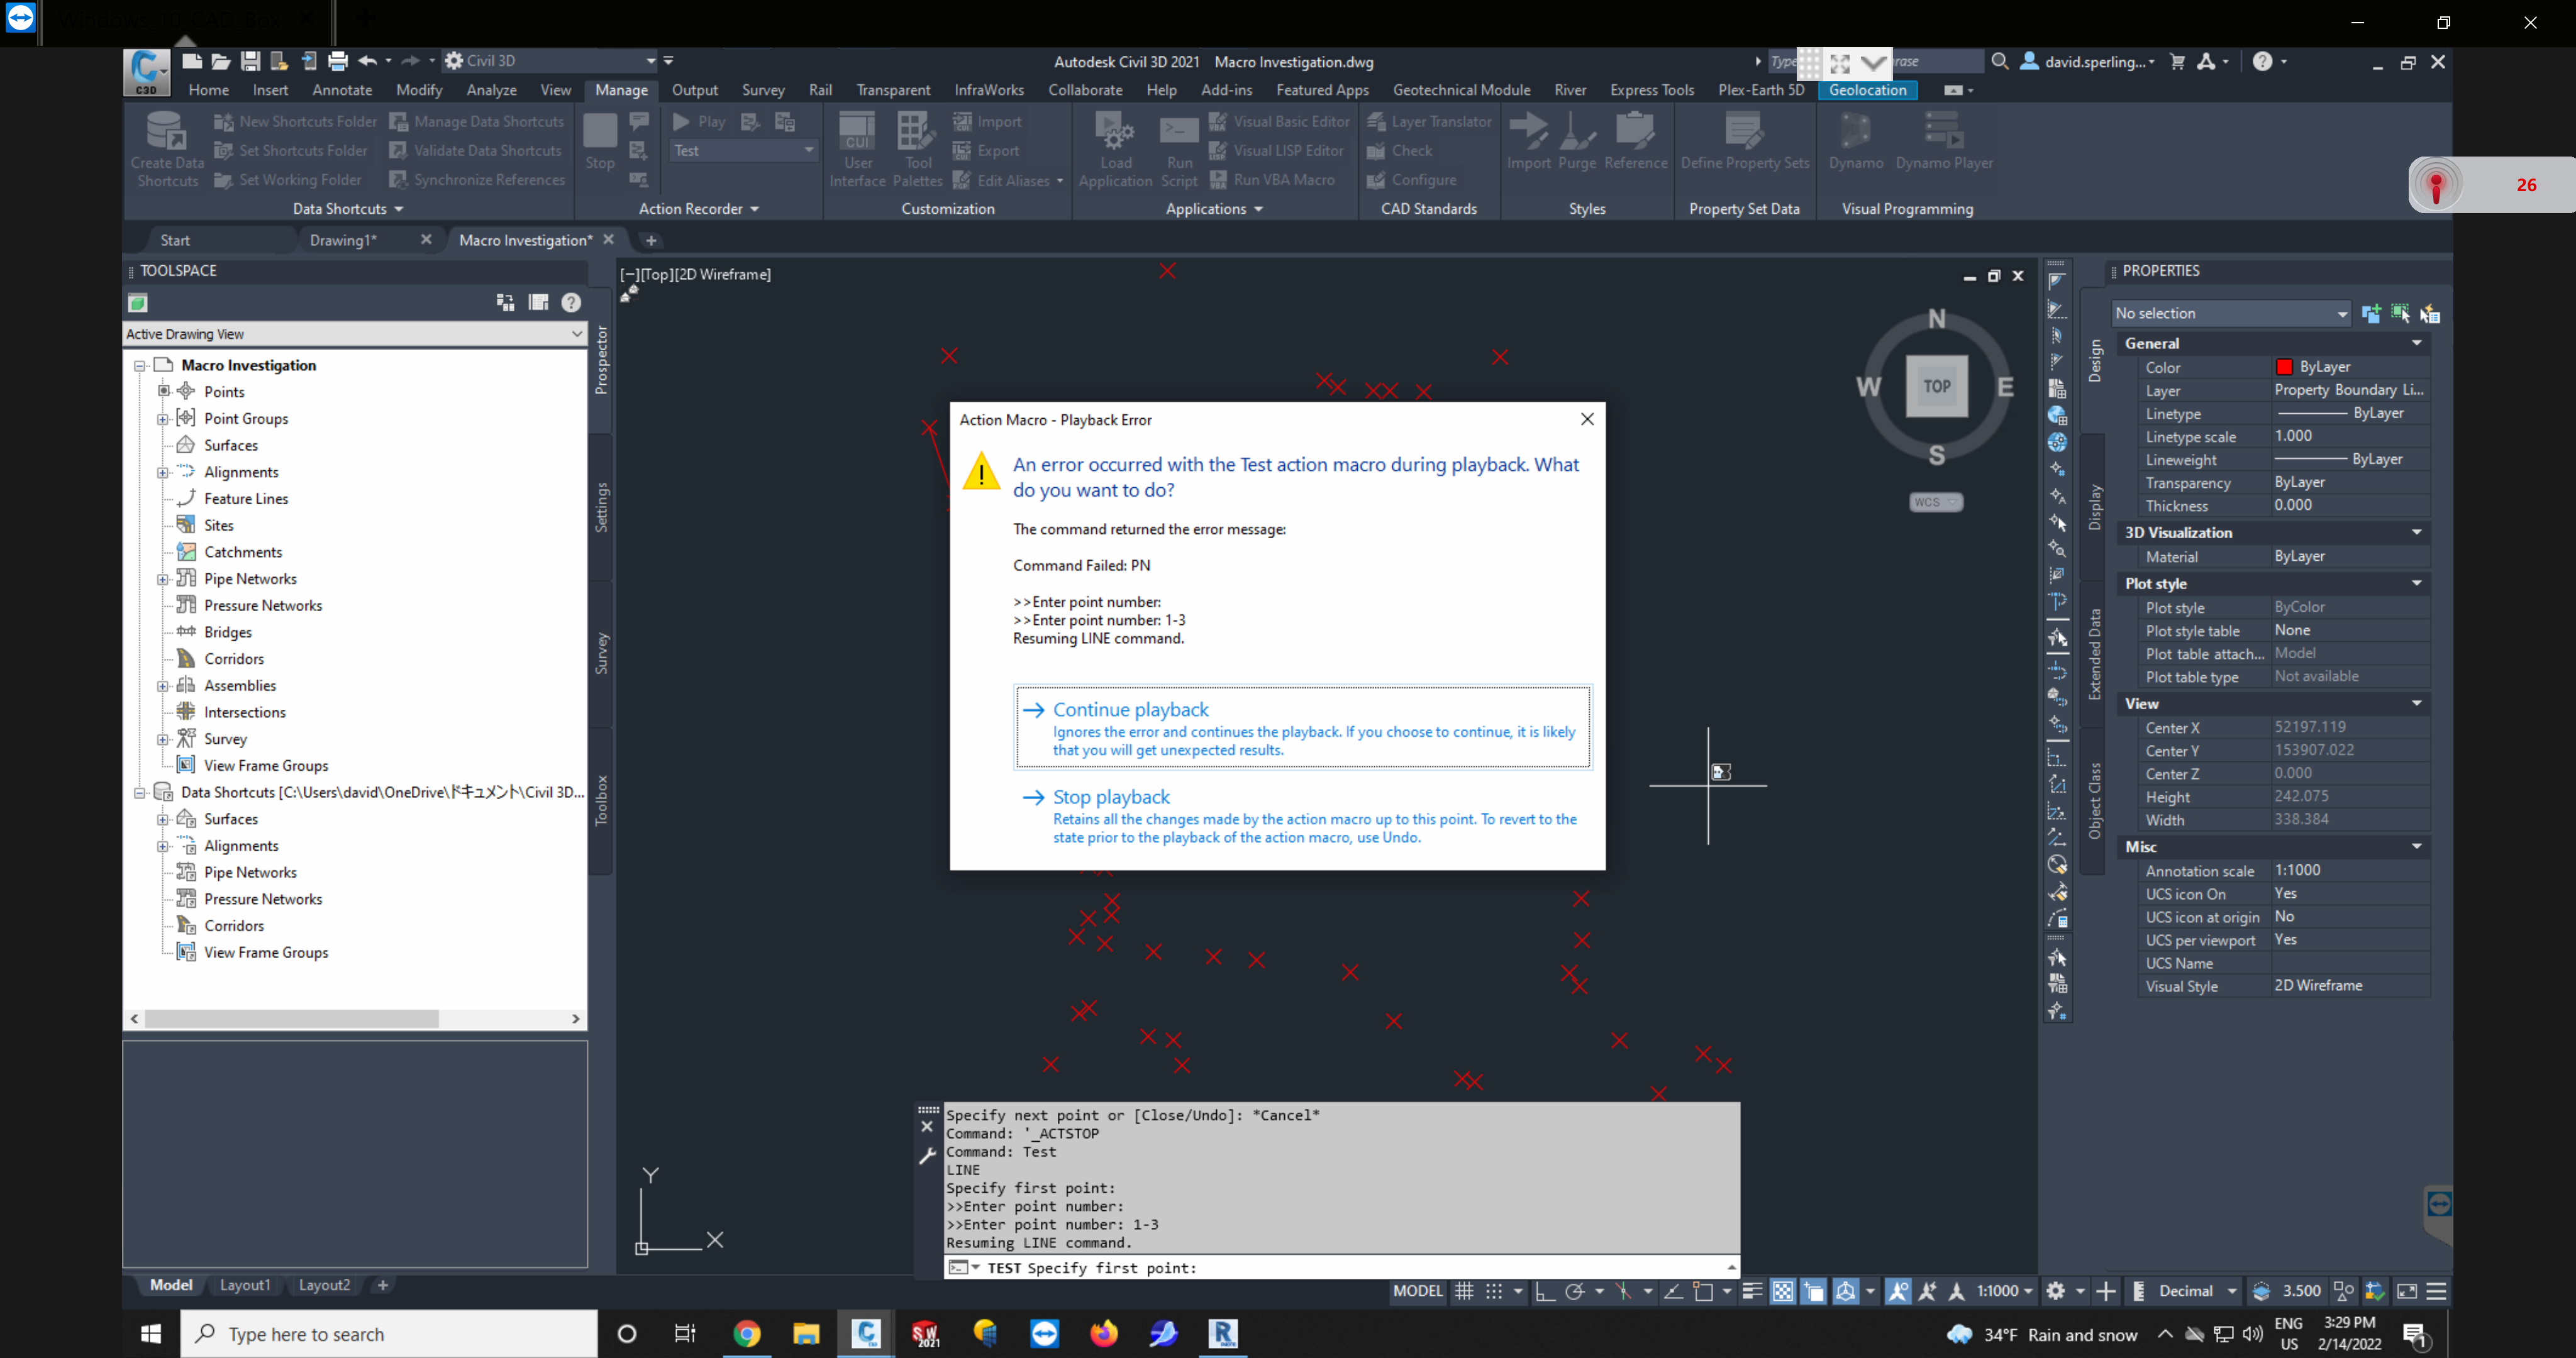The height and width of the screenshot is (1358, 2576).
Task: Open the Active Drawing View dropdown
Action: click(x=578, y=333)
